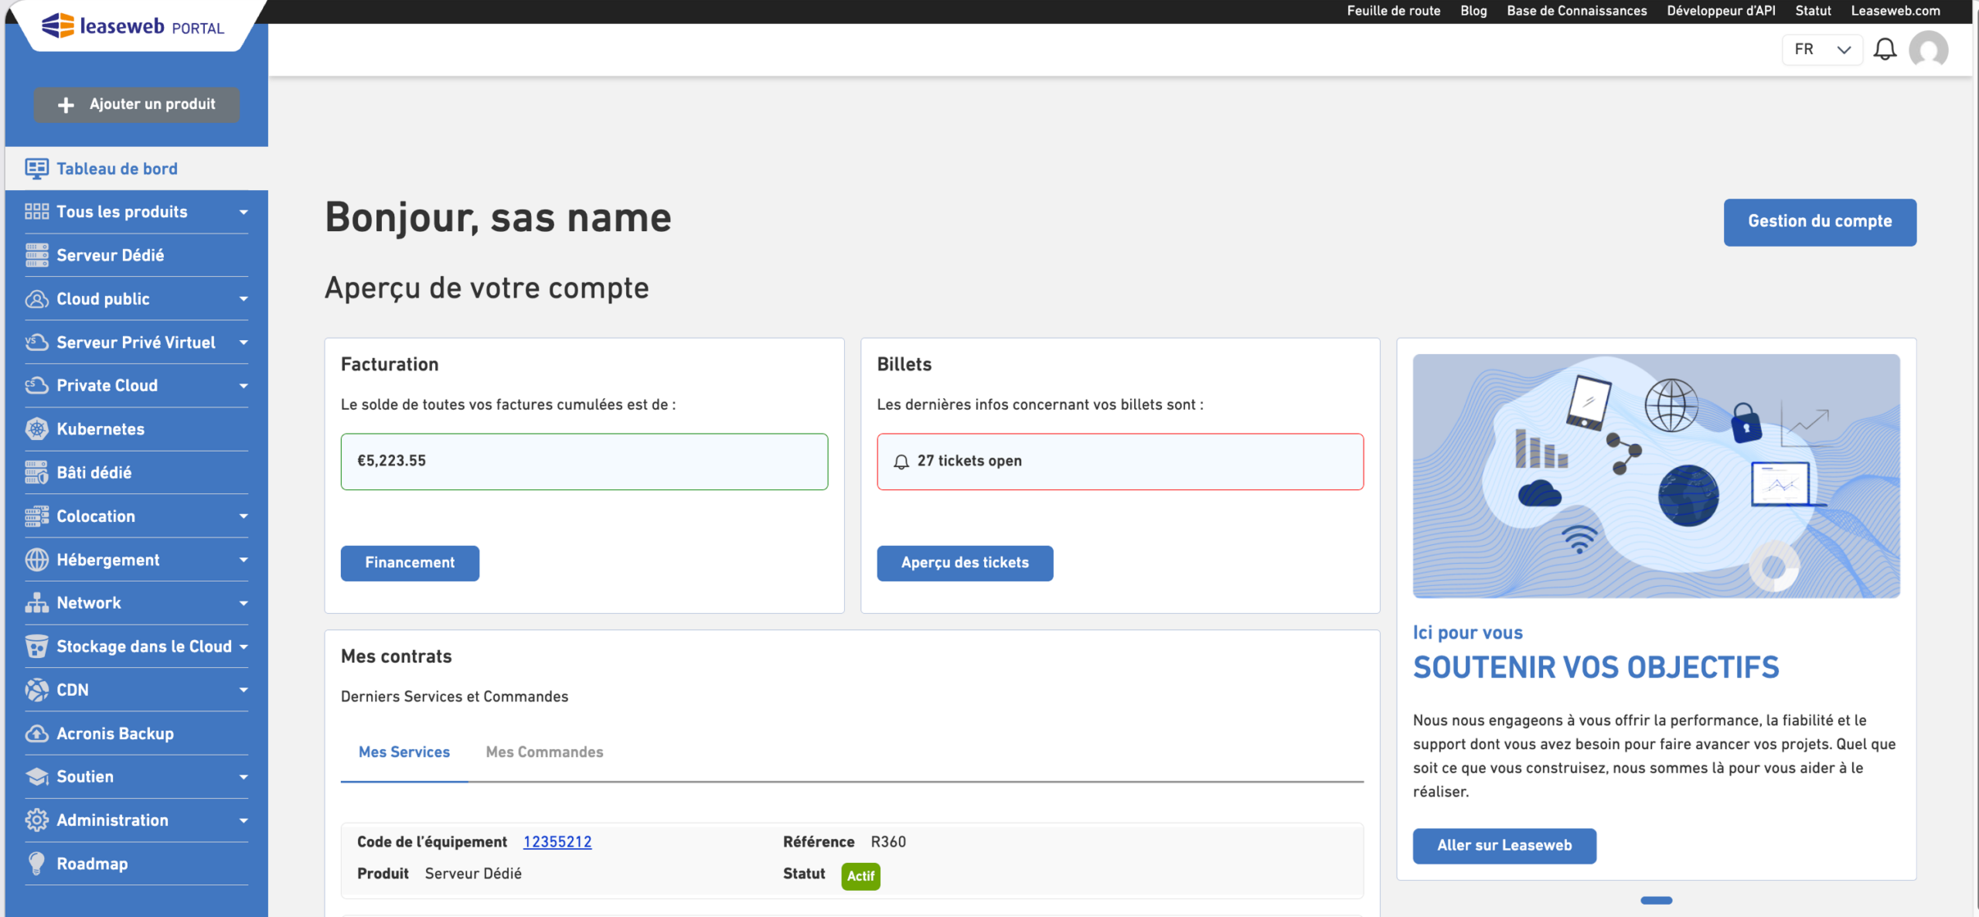The height and width of the screenshot is (917, 1979).
Task: Open equipment code 12355212 link
Action: pyautogui.click(x=557, y=842)
